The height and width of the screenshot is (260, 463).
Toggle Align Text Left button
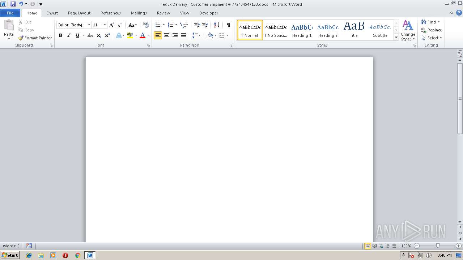[x=158, y=35]
